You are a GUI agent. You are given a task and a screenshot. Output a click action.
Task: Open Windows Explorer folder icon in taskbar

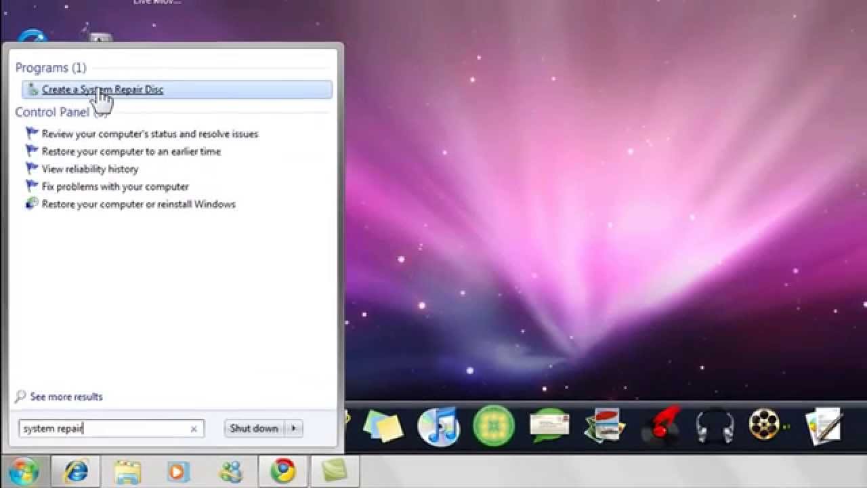(127, 471)
